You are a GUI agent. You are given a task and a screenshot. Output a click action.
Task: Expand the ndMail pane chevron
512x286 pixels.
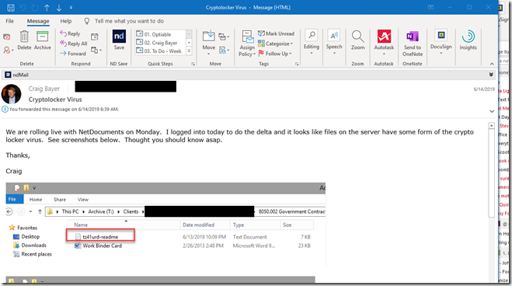pos(491,75)
